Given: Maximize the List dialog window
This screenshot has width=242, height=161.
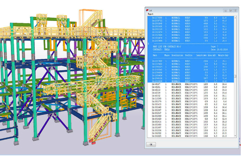Looking at the screenshot, I should (230, 10).
